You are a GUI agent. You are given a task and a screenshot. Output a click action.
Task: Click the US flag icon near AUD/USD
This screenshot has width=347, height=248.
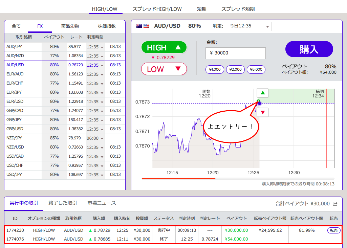[x=146, y=26]
